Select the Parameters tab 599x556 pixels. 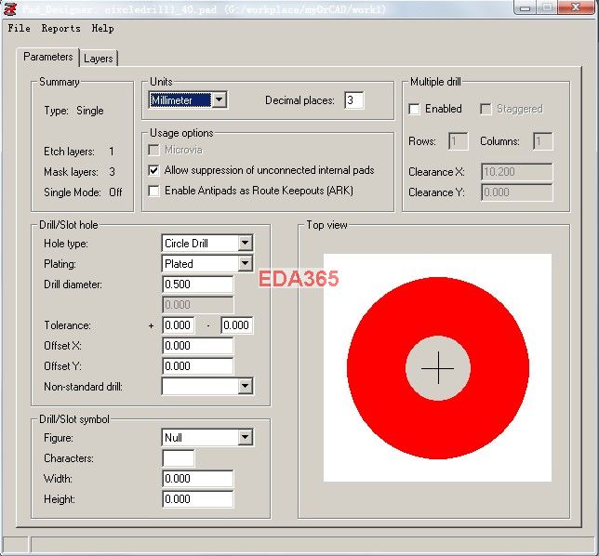click(48, 57)
